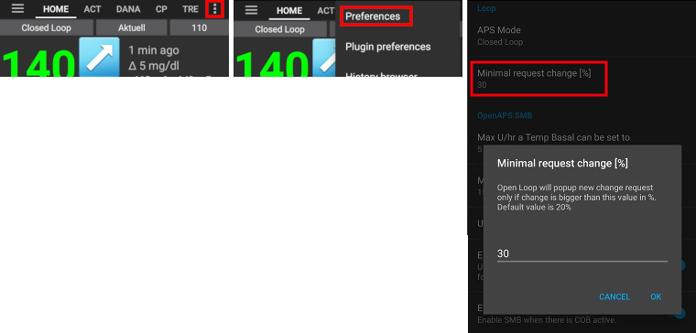Open hamburger menu in panel with Preferences menu
The width and height of the screenshot is (696, 333).
click(x=251, y=10)
